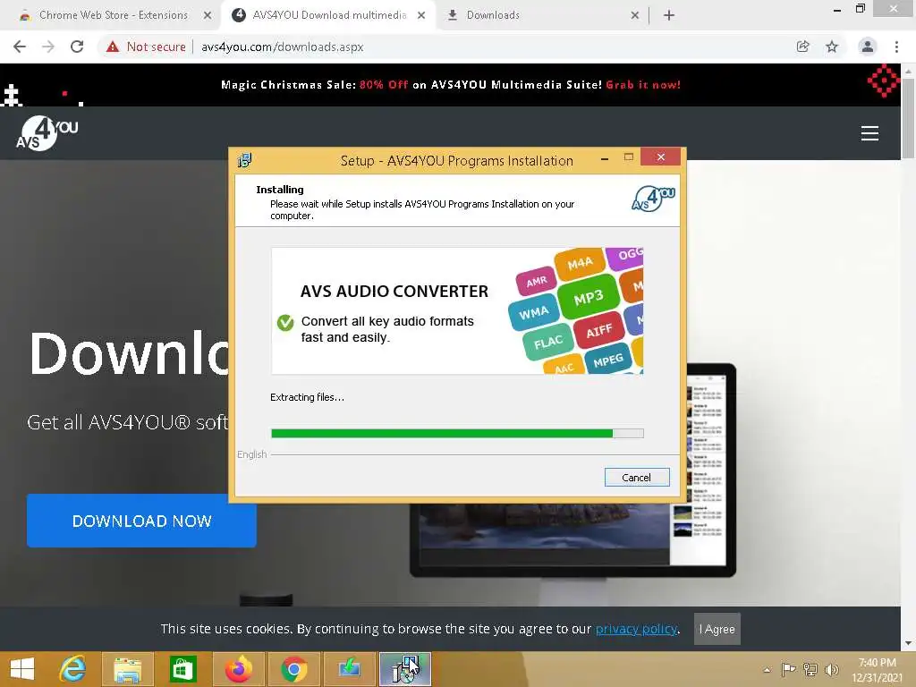Focus the address bar URL
The image size is (916, 687).
tap(283, 47)
